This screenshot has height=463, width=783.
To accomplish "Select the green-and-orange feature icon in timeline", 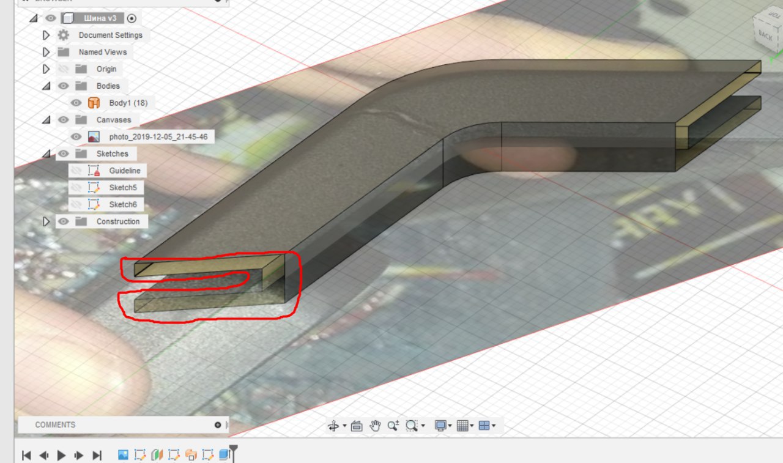I will (157, 455).
